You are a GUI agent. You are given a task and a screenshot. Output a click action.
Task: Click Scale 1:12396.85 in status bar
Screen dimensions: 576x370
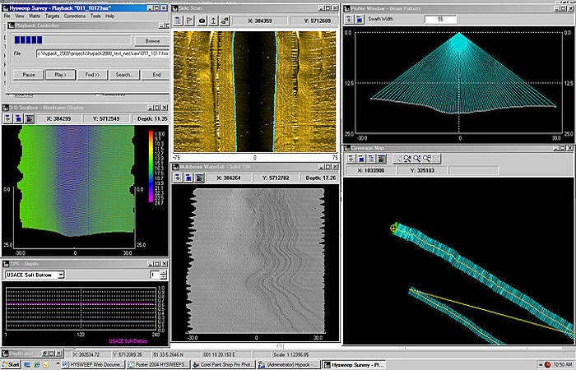291,354
